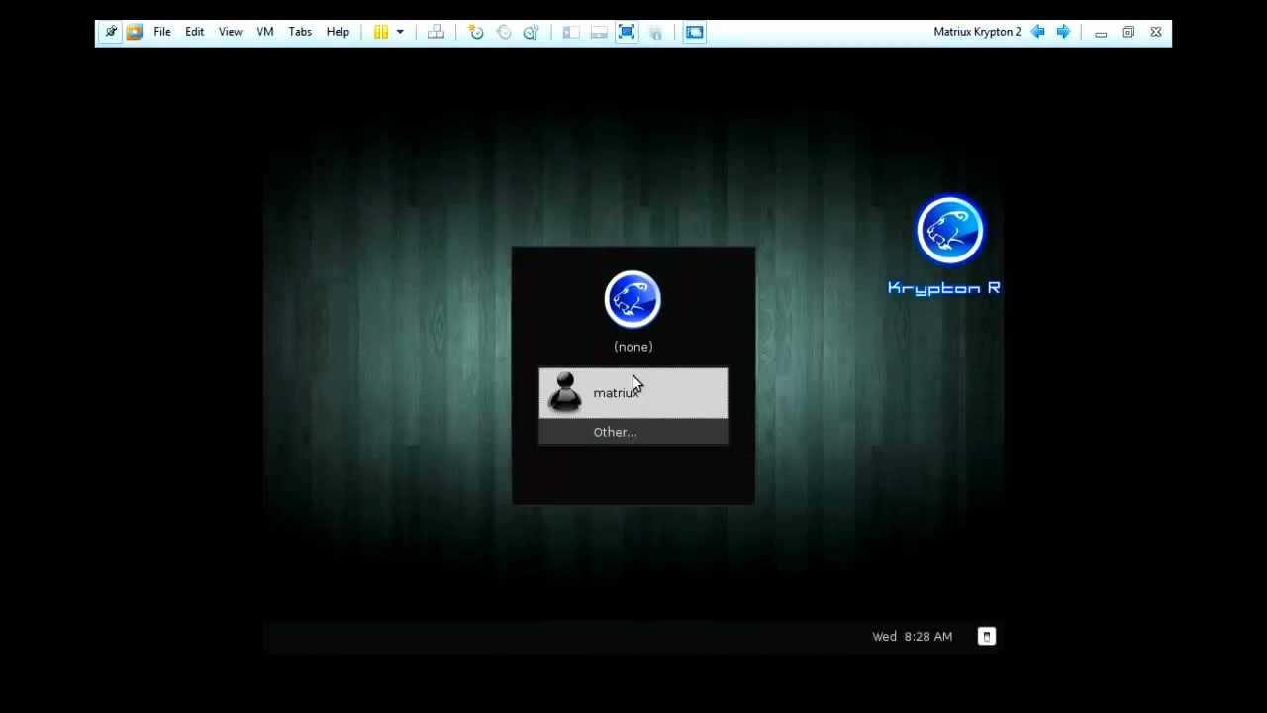Open the View menu
The image size is (1267, 713).
[x=231, y=32]
